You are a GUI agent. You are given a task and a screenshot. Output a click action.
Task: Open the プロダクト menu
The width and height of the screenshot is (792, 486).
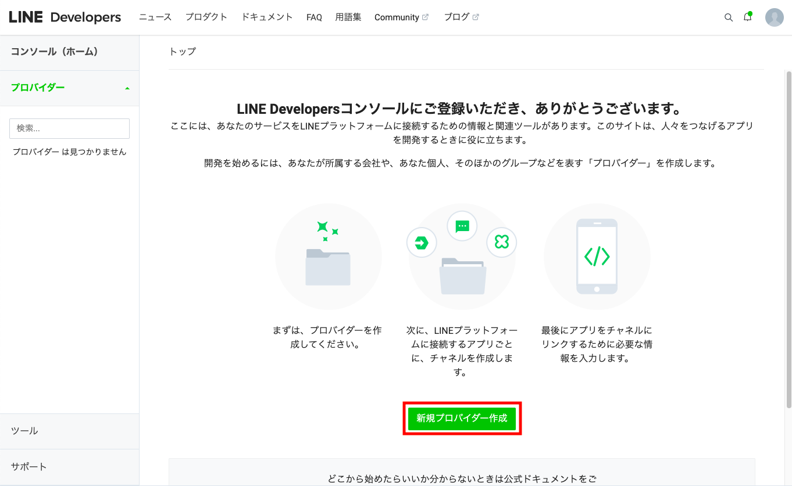click(x=206, y=17)
